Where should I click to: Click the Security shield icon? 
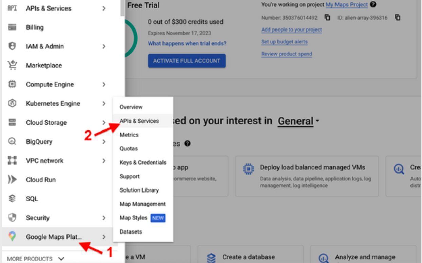(12, 218)
